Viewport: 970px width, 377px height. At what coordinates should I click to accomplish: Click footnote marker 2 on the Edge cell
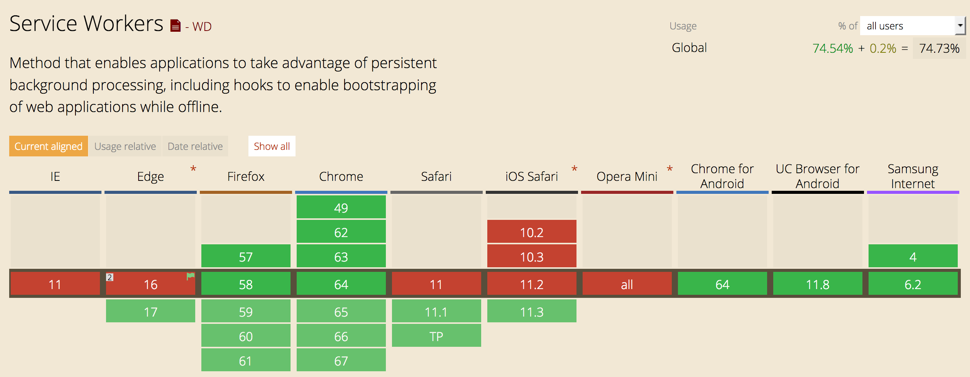pyautogui.click(x=110, y=277)
